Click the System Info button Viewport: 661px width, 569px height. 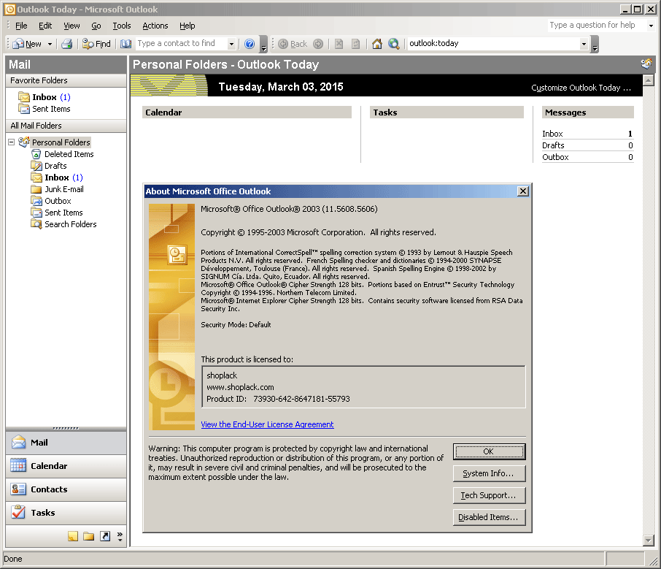(x=489, y=473)
